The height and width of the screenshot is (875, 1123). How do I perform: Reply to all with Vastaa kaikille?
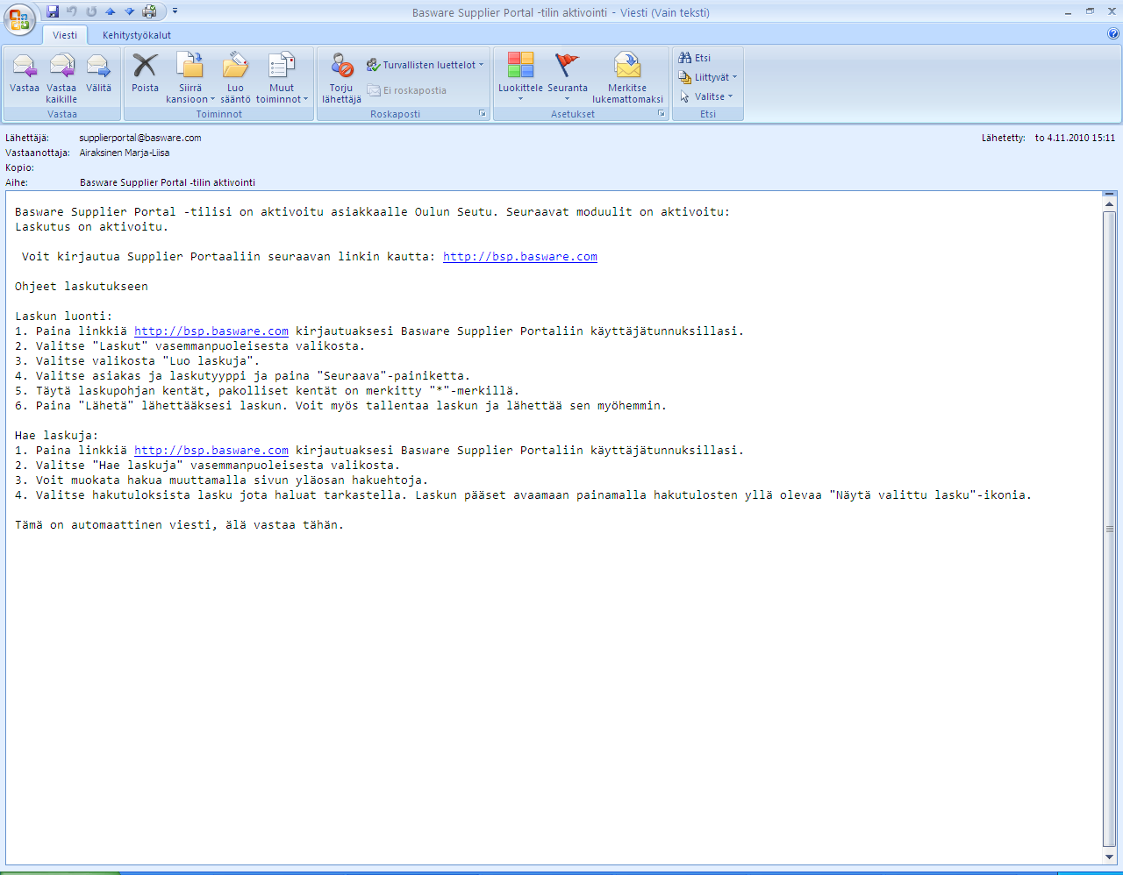[61, 77]
